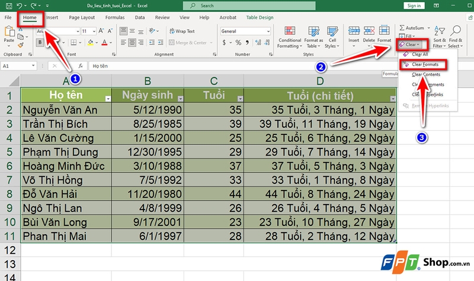Click the Delete cells icon

pyautogui.click(x=369, y=31)
